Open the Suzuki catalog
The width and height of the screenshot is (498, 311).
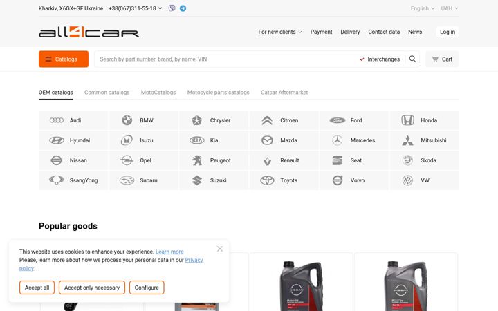(x=214, y=180)
